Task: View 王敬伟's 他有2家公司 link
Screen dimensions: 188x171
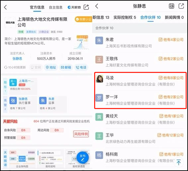Action: (171, 59)
